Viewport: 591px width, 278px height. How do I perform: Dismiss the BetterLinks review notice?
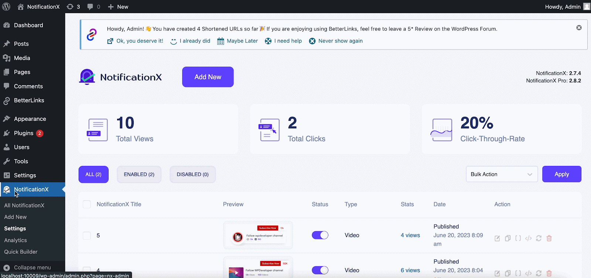[579, 28]
